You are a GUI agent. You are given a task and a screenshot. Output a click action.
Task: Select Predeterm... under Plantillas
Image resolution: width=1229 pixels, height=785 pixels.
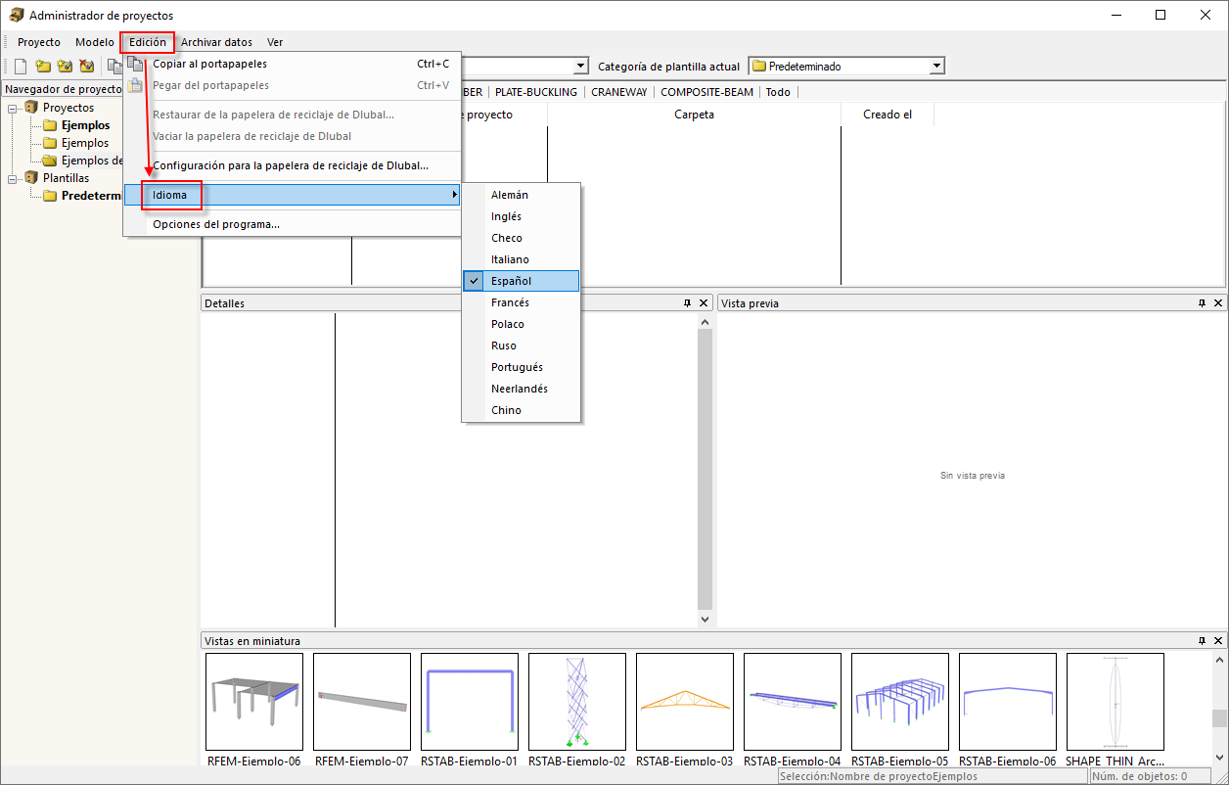92,196
